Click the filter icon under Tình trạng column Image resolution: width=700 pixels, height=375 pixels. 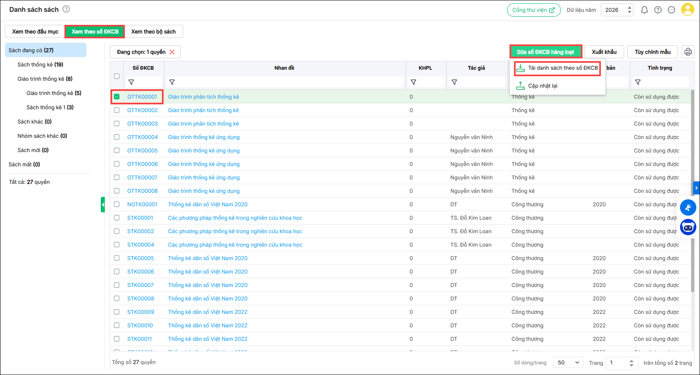(x=638, y=82)
